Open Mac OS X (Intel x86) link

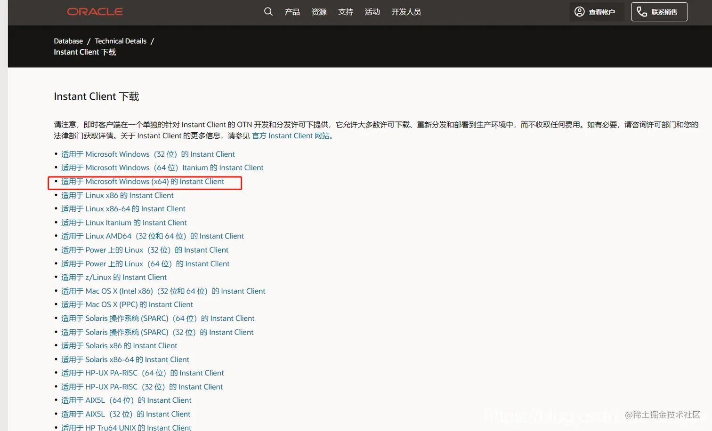coord(163,291)
